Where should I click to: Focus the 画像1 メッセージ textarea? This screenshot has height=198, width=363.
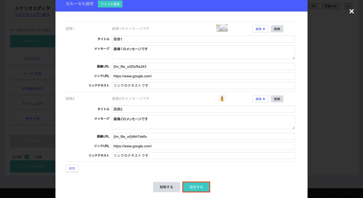pyautogui.click(x=203, y=52)
